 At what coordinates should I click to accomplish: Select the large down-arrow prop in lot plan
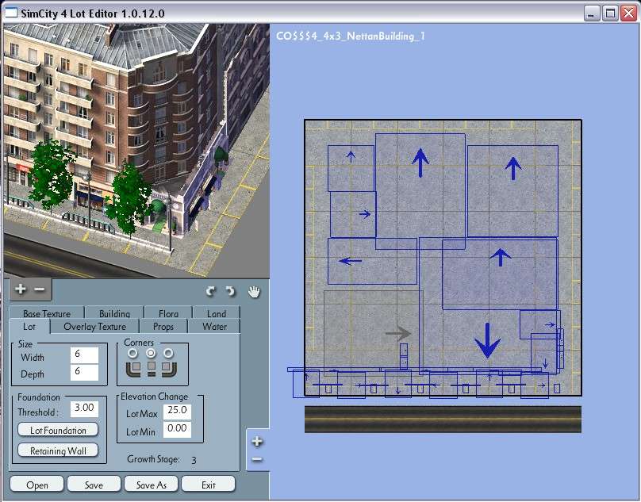[487, 340]
